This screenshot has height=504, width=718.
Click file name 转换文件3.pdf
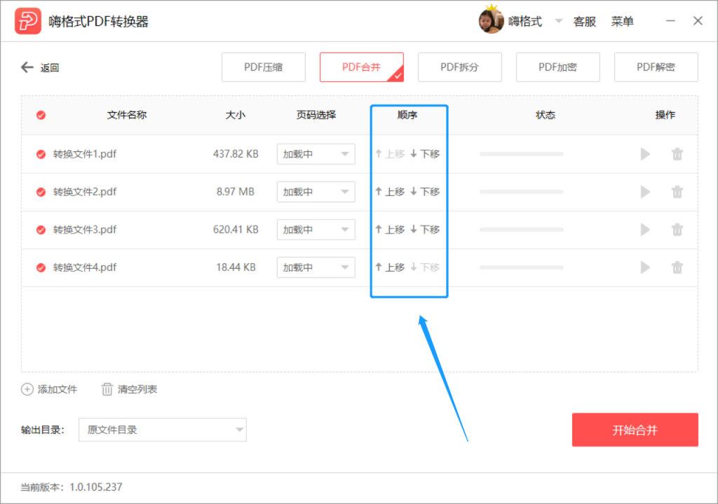(85, 230)
